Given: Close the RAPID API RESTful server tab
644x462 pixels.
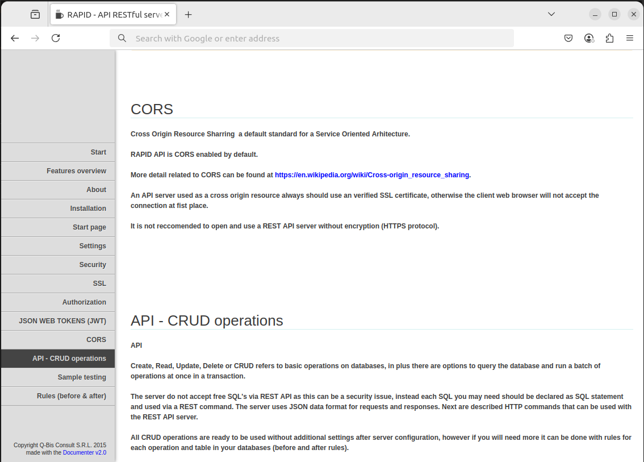Looking at the screenshot, I should [167, 14].
